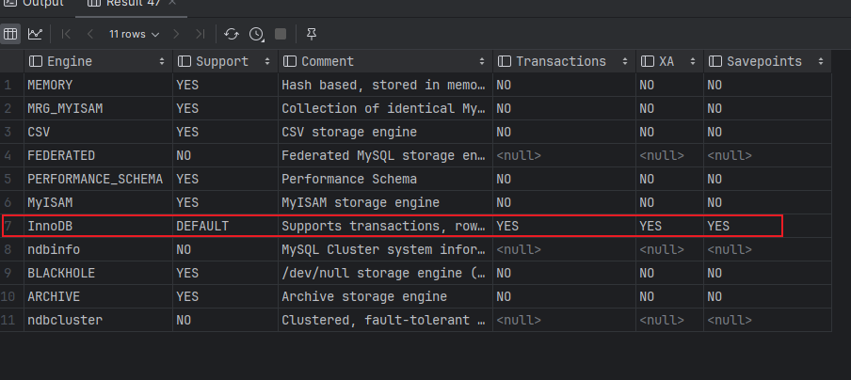Go to first page of results
Screen dimensions: 851x380
click(66, 34)
